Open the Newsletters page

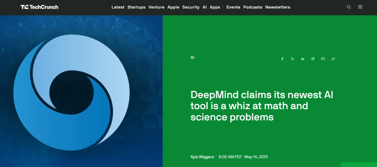tap(278, 7)
